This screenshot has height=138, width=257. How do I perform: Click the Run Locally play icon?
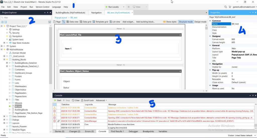point(106,7)
